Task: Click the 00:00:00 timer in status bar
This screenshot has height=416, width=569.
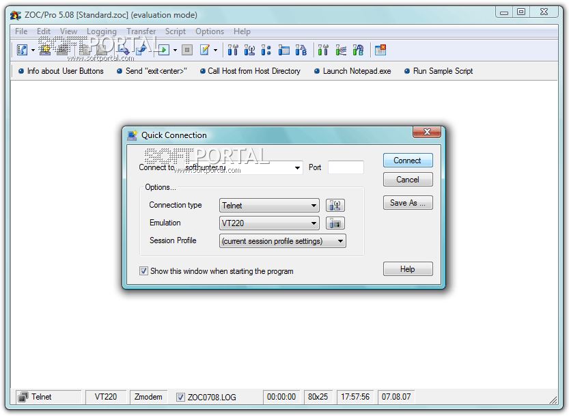Action: 281,397
